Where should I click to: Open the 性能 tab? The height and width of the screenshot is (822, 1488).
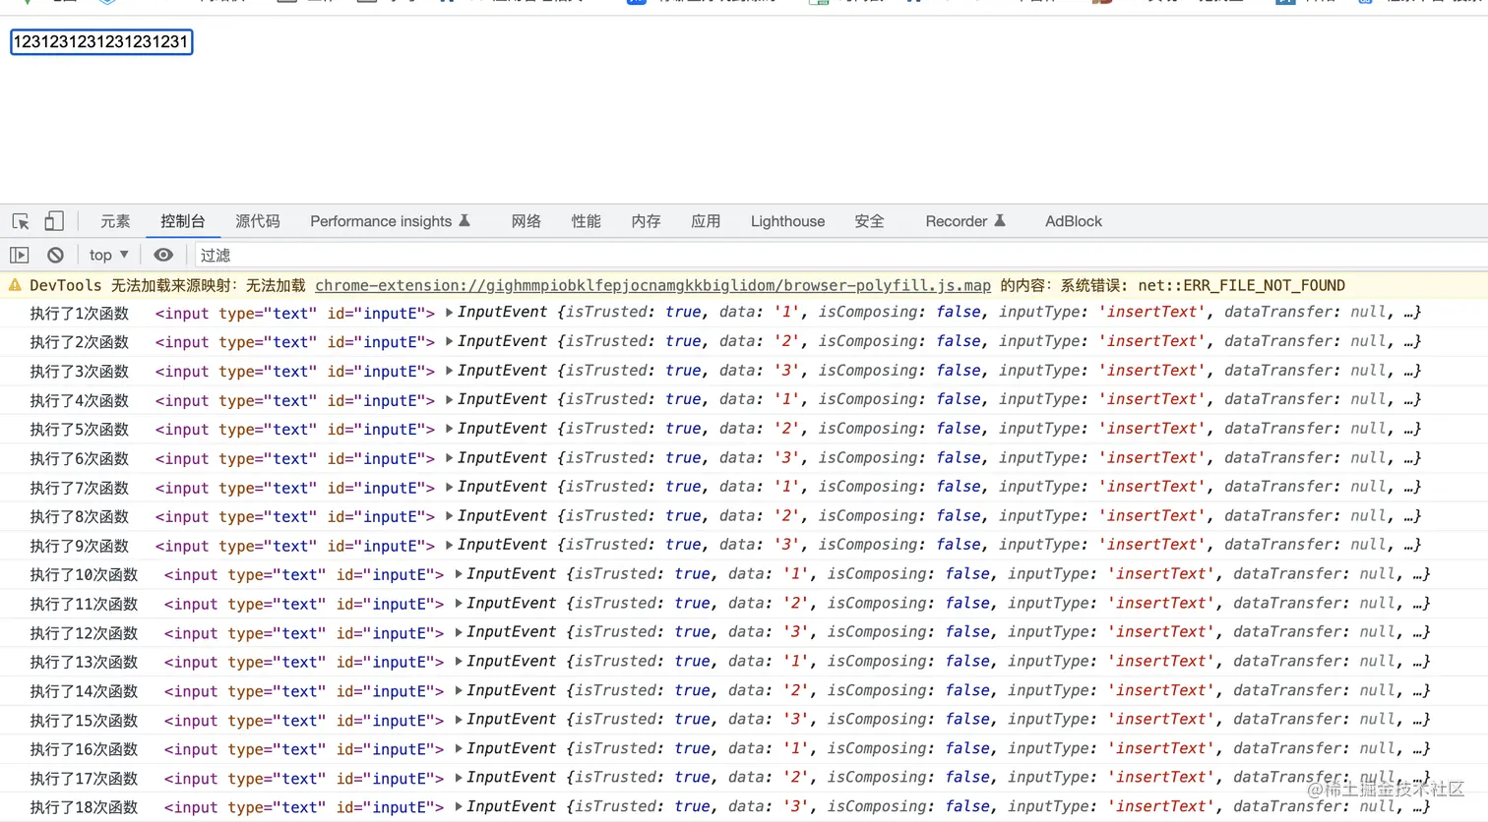coord(587,221)
